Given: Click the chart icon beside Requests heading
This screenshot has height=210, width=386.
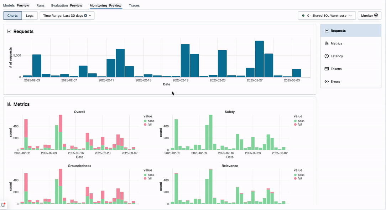Looking at the screenshot, I should (x=9, y=31).
